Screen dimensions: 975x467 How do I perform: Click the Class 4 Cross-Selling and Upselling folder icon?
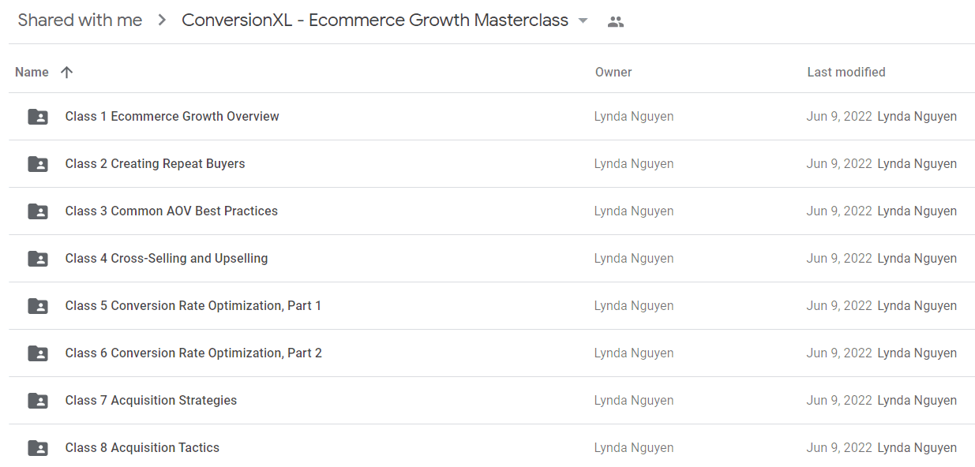coord(38,259)
